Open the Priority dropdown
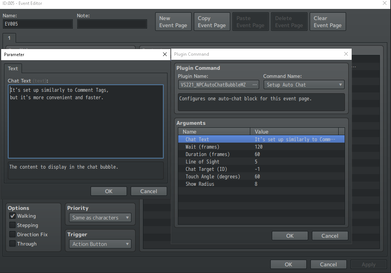391x273 pixels. pyautogui.click(x=100, y=218)
